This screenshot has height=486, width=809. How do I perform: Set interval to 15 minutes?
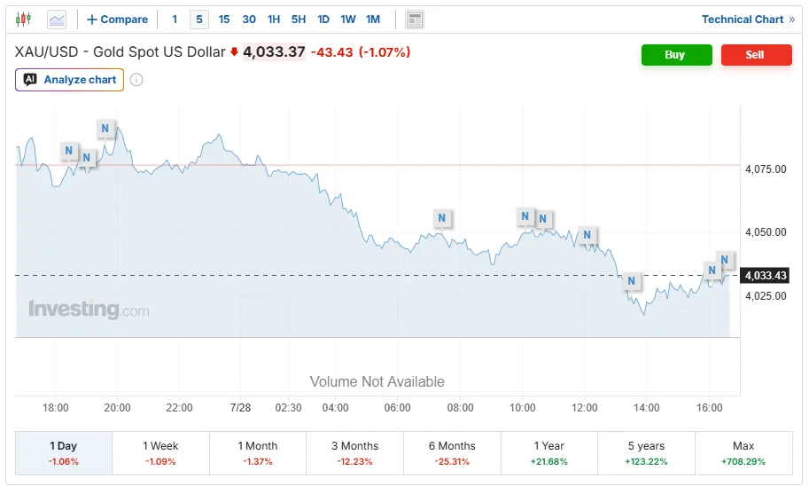pyautogui.click(x=224, y=20)
